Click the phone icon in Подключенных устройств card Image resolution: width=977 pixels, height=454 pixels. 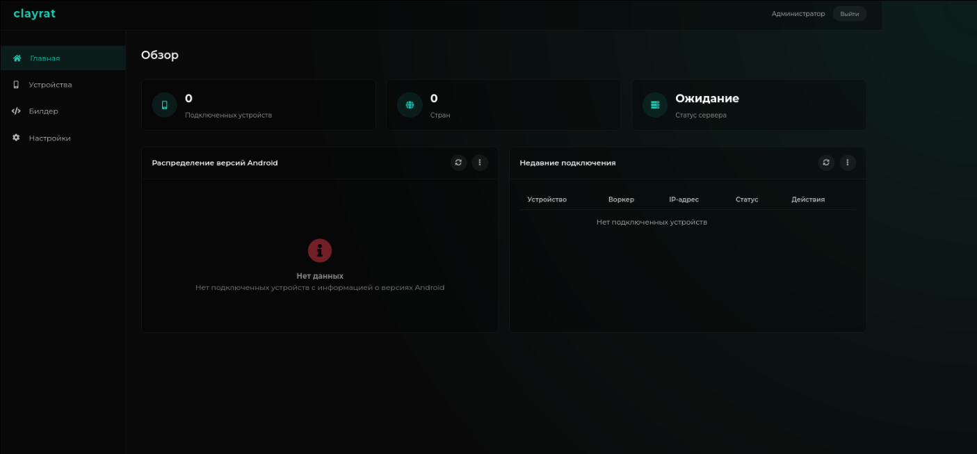point(165,105)
